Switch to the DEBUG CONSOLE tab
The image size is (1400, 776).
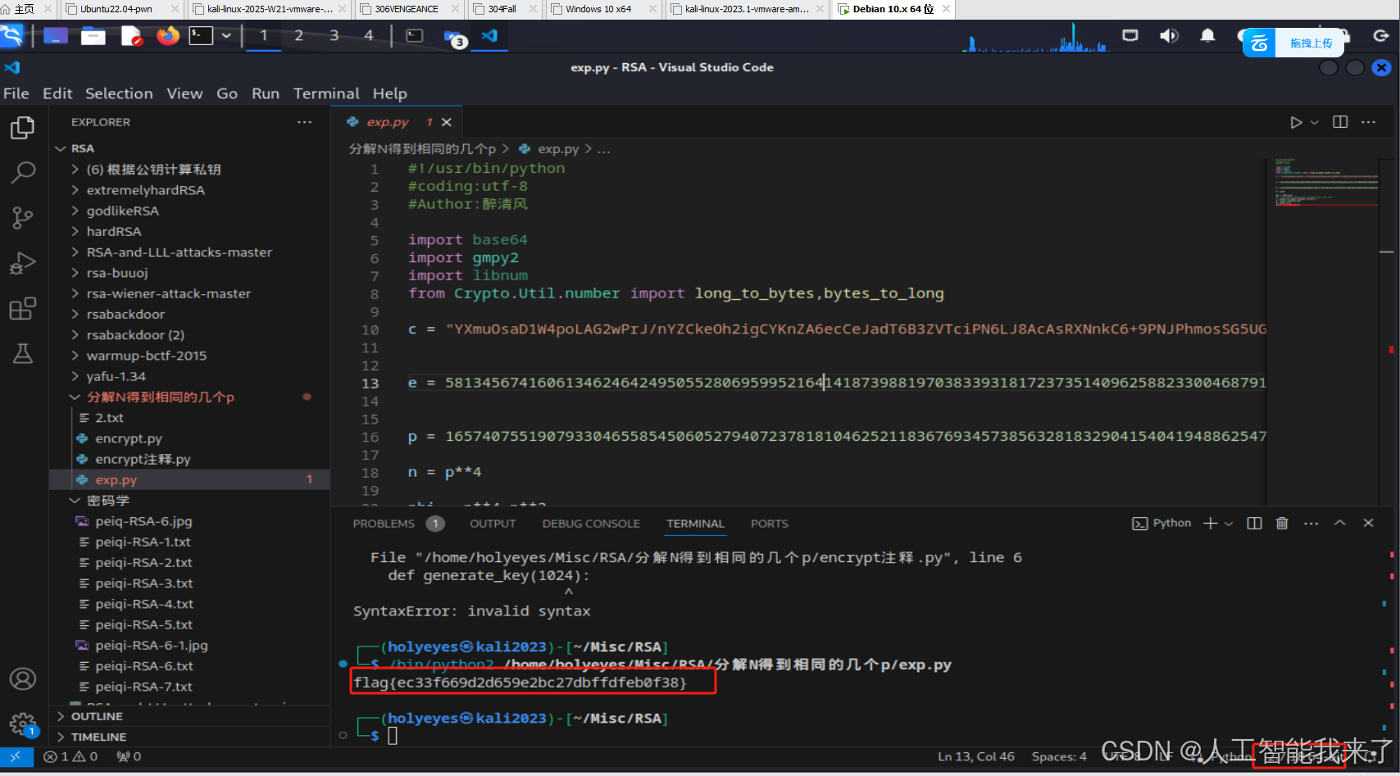click(x=591, y=524)
